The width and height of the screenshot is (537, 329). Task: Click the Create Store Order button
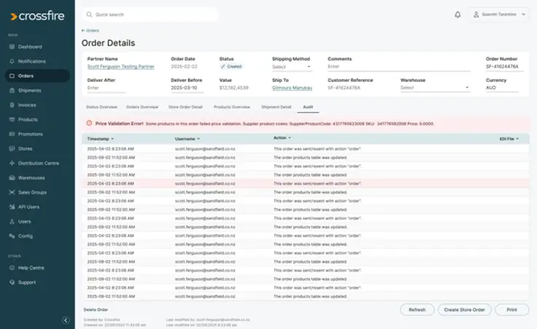(464, 310)
